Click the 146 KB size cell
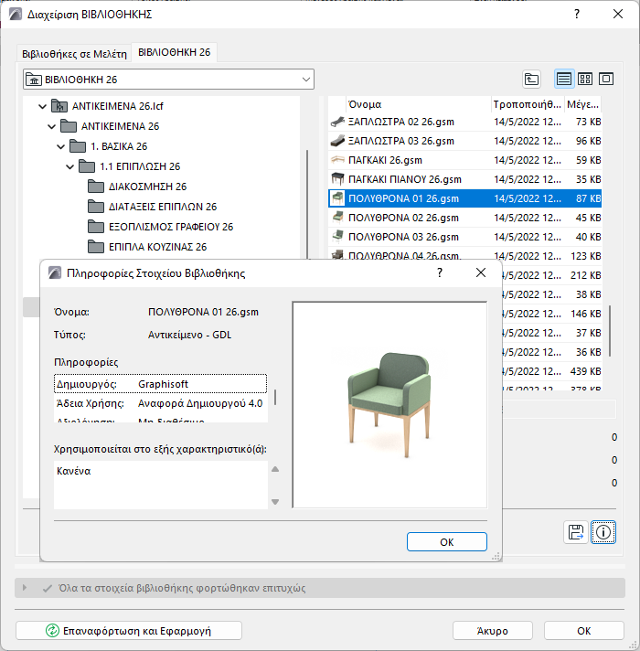The height and width of the screenshot is (651, 640). click(x=586, y=314)
